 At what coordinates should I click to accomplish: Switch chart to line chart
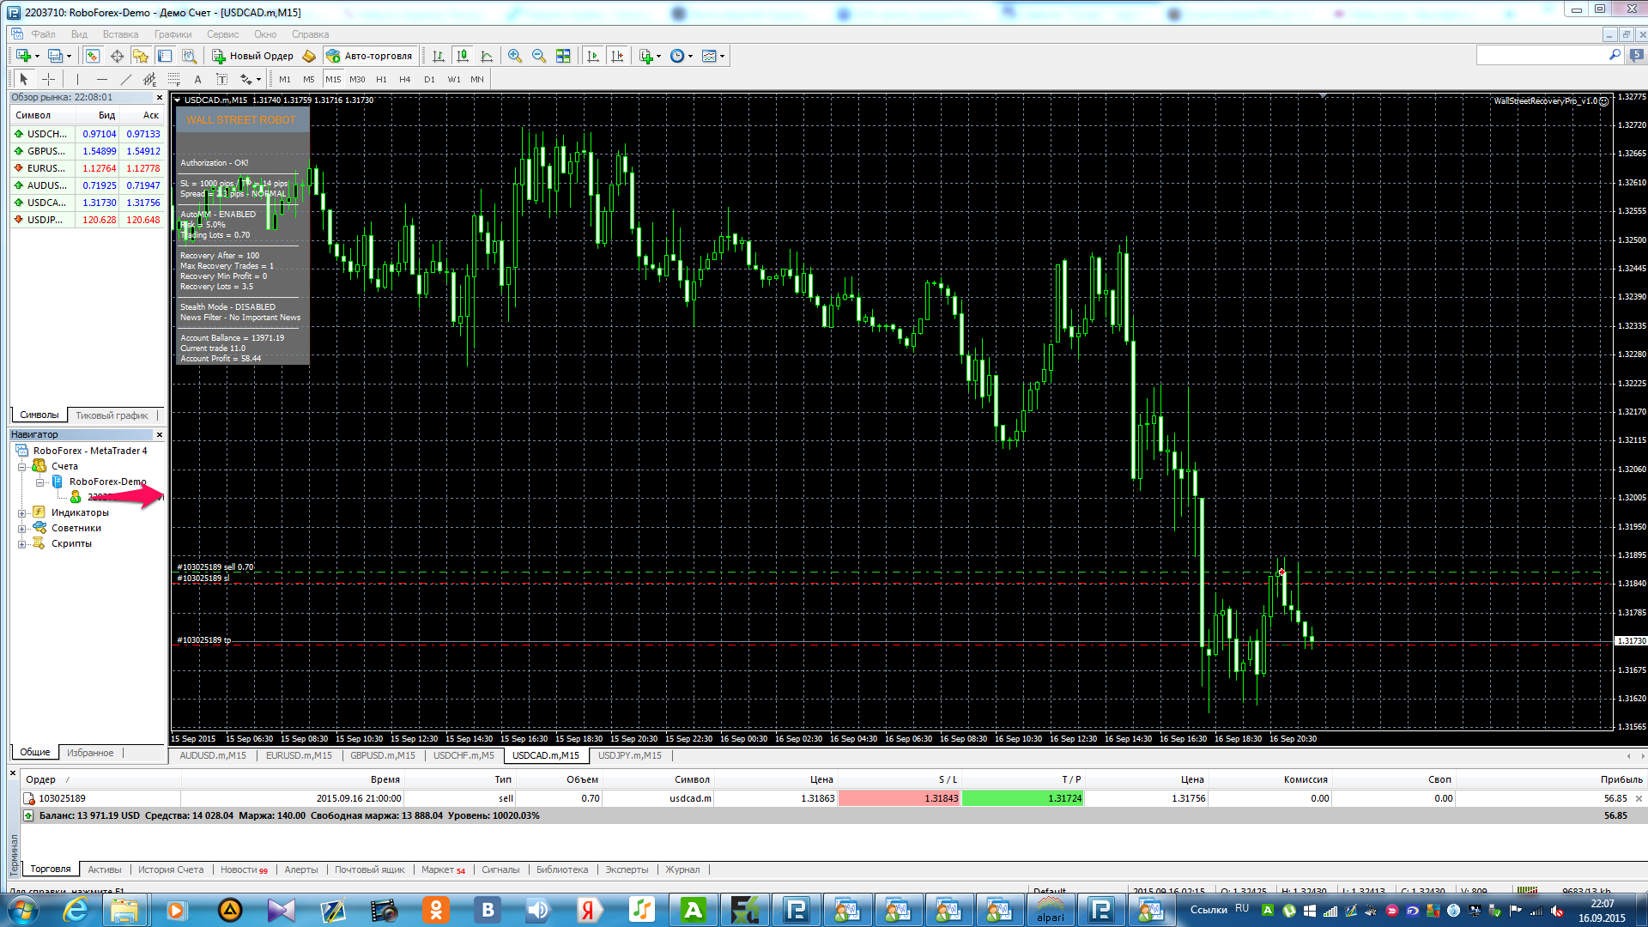click(487, 56)
